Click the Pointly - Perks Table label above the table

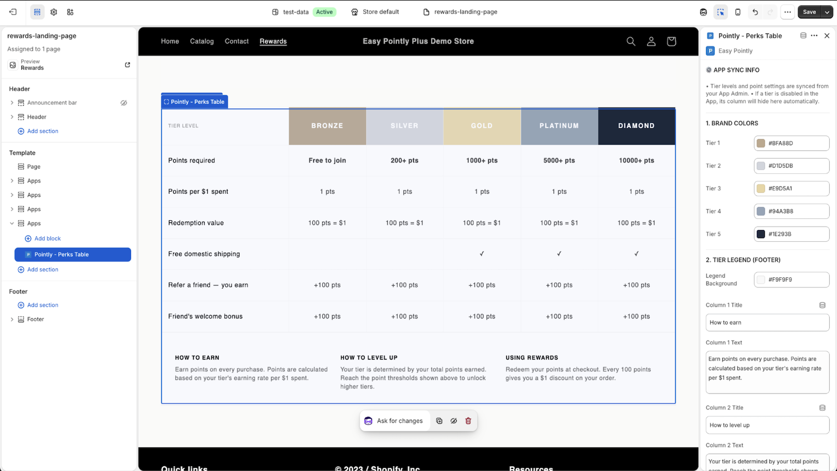click(195, 102)
